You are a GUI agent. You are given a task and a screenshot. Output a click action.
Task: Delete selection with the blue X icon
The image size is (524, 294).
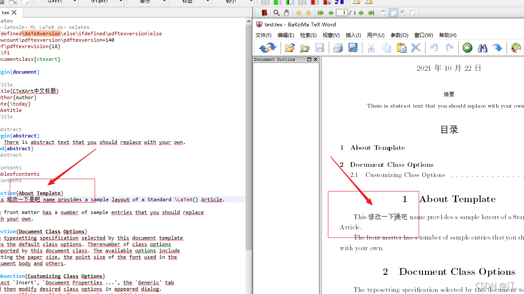tap(416, 48)
